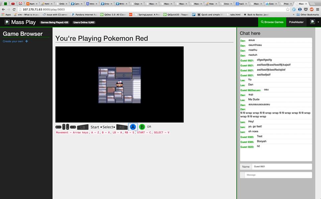
Task: Click the up d-pad controller button
Action: 64,127
